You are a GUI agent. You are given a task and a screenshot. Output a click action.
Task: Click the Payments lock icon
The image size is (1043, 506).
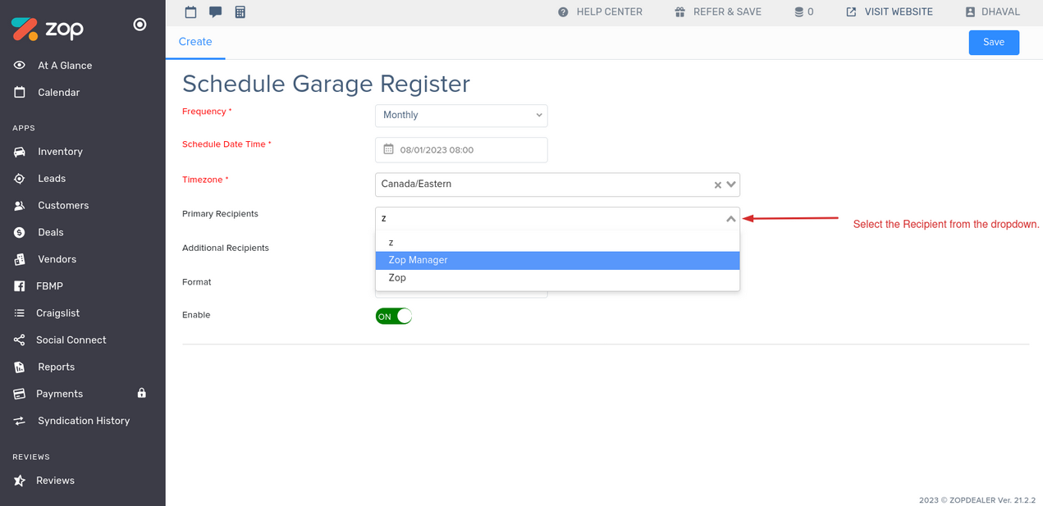tap(141, 393)
